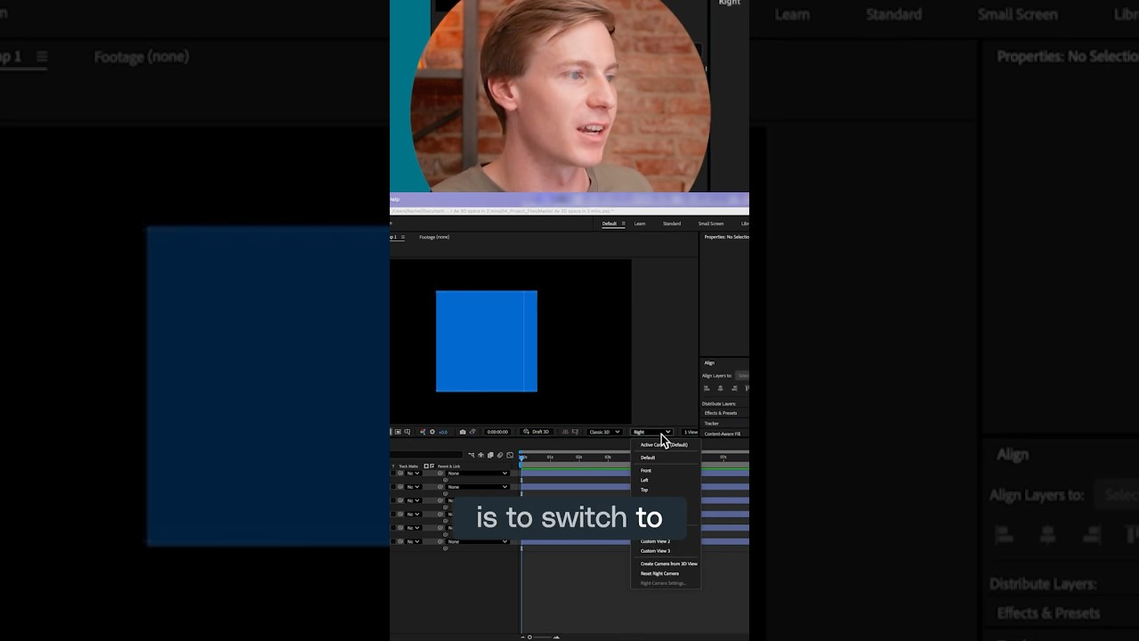The image size is (1139, 641).
Task: Open first layer's track matte dropdown
Action: click(x=414, y=473)
